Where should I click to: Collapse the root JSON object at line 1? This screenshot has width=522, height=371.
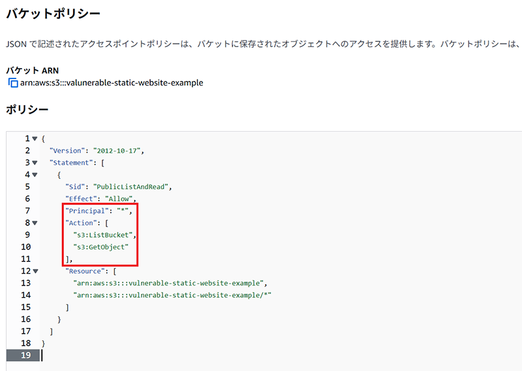coord(35,139)
